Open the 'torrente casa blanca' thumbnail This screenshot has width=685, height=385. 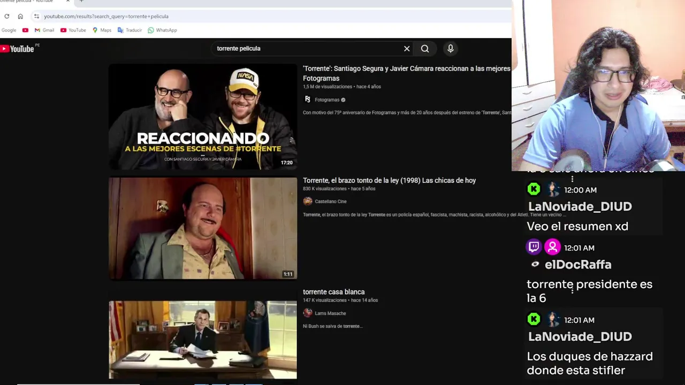[203, 340]
